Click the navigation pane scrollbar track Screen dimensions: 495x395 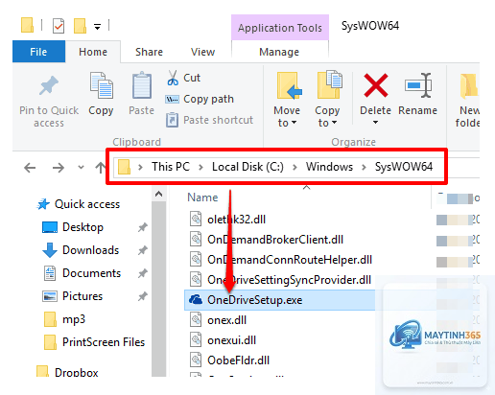pos(158,288)
